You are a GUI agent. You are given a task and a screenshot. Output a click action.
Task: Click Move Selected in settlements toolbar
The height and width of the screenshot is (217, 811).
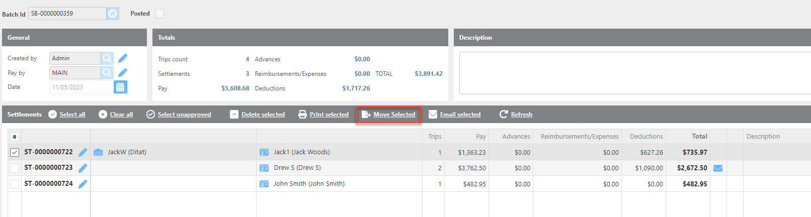388,115
